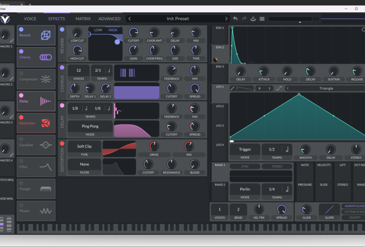Click the Chorus overlapping circles icon
This screenshot has height=247, width=365.
46,57
